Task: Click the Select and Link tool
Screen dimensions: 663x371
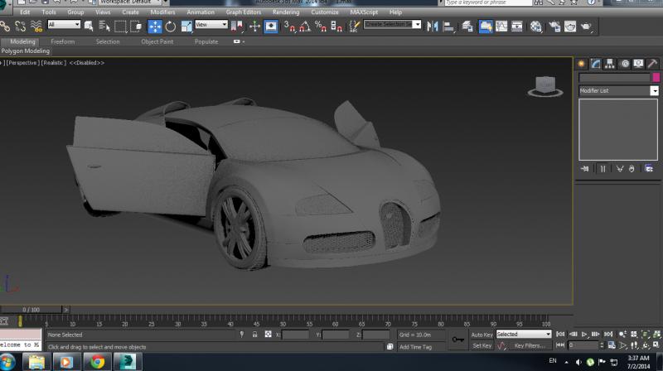Action: (x=5, y=26)
